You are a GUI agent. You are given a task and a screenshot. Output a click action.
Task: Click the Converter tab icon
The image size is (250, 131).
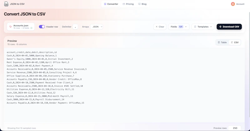(105, 4)
